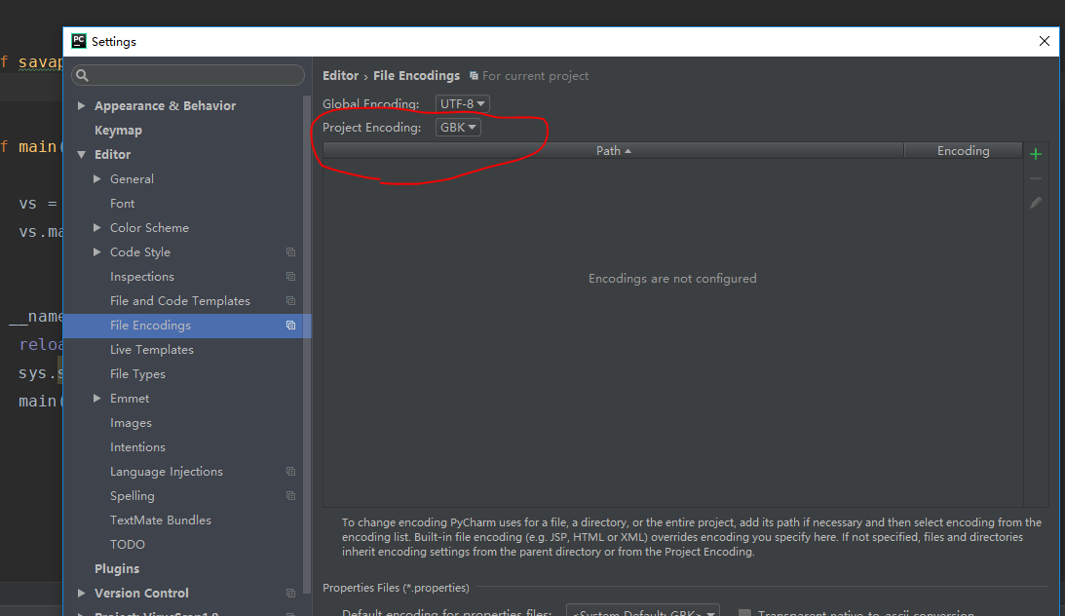Click the icon next to Code Style

(x=290, y=251)
